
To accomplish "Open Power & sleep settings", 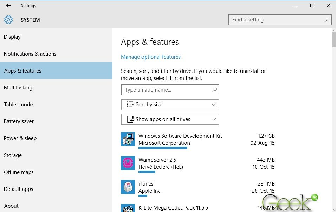I will (56, 138).
